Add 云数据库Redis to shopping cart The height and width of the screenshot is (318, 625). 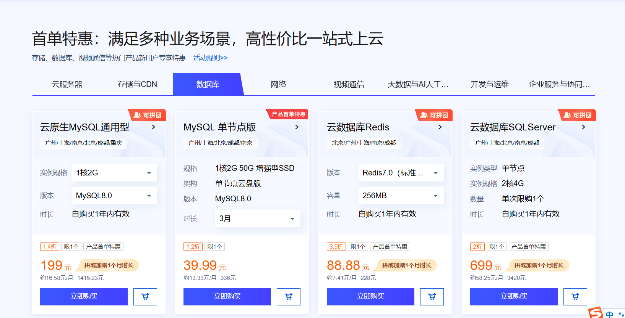coord(432,297)
